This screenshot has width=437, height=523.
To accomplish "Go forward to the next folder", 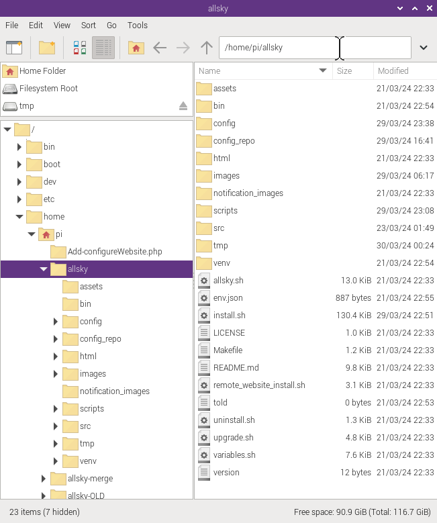I will coord(183,48).
